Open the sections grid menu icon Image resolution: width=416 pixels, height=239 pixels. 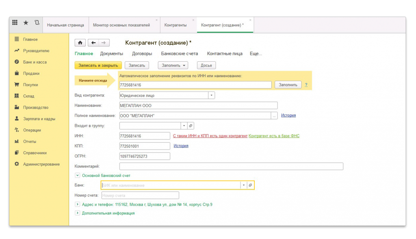point(15,23)
